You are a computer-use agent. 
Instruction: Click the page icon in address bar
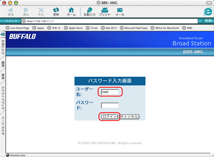24,21
